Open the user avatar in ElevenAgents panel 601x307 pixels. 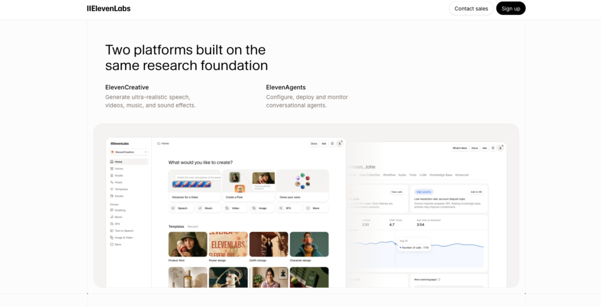[x=500, y=148]
